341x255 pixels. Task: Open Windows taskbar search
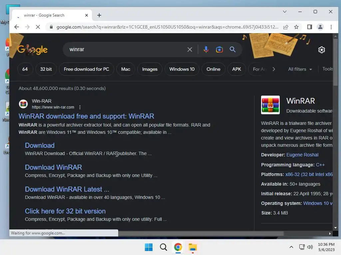163,247
